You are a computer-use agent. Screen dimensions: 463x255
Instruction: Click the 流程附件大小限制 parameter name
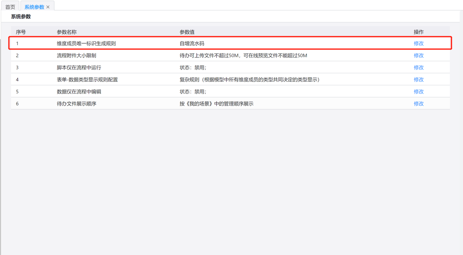tap(76, 55)
